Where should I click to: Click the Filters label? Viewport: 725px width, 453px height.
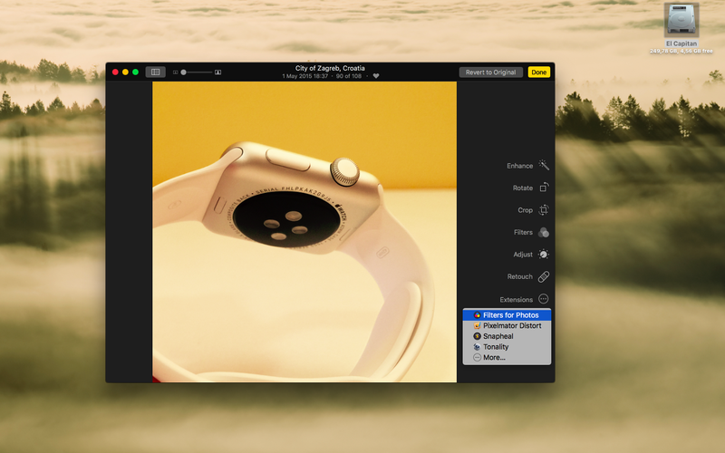pyautogui.click(x=523, y=233)
